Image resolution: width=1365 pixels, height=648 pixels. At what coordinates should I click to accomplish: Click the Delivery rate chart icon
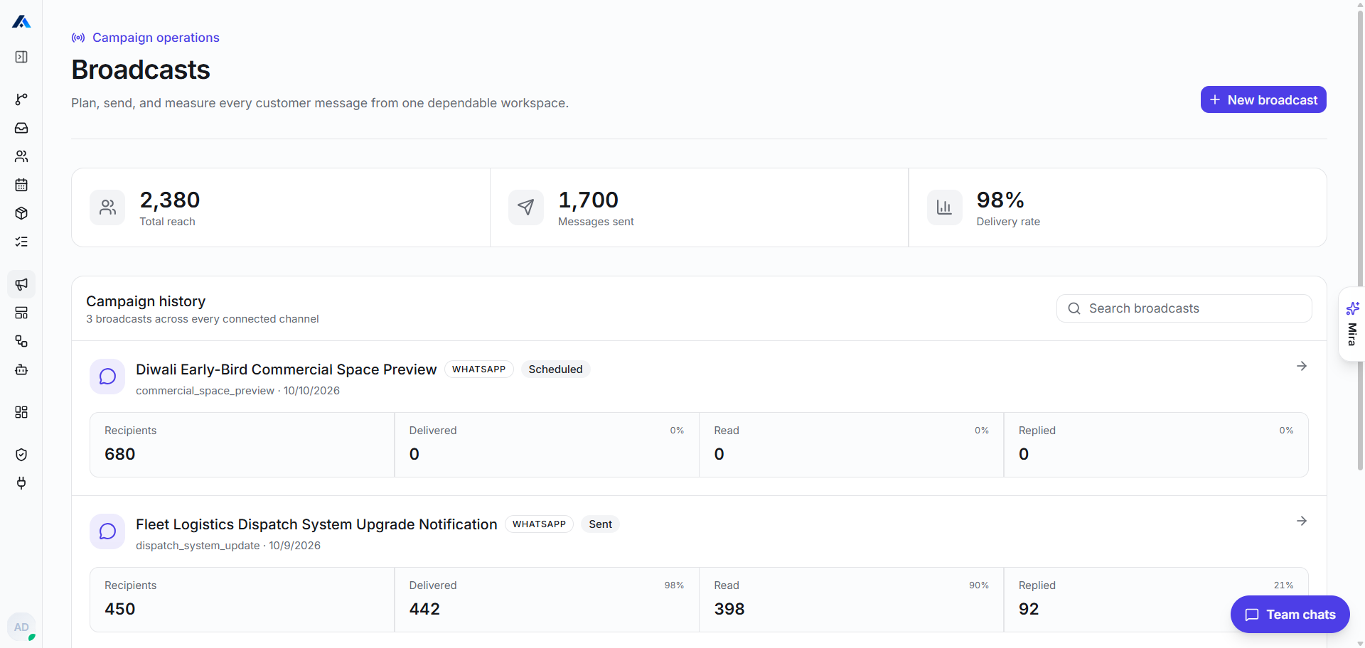pyautogui.click(x=944, y=207)
